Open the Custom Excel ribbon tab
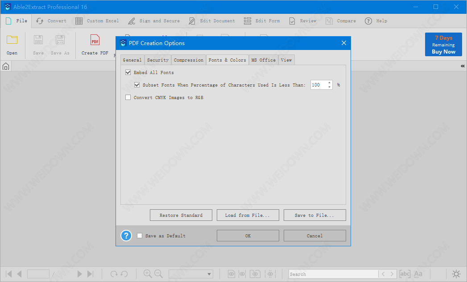 pyautogui.click(x=97, y=21)
